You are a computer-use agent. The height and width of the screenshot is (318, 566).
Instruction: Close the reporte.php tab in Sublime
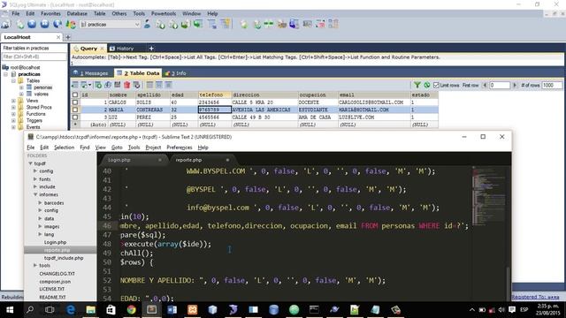(227, 160)
